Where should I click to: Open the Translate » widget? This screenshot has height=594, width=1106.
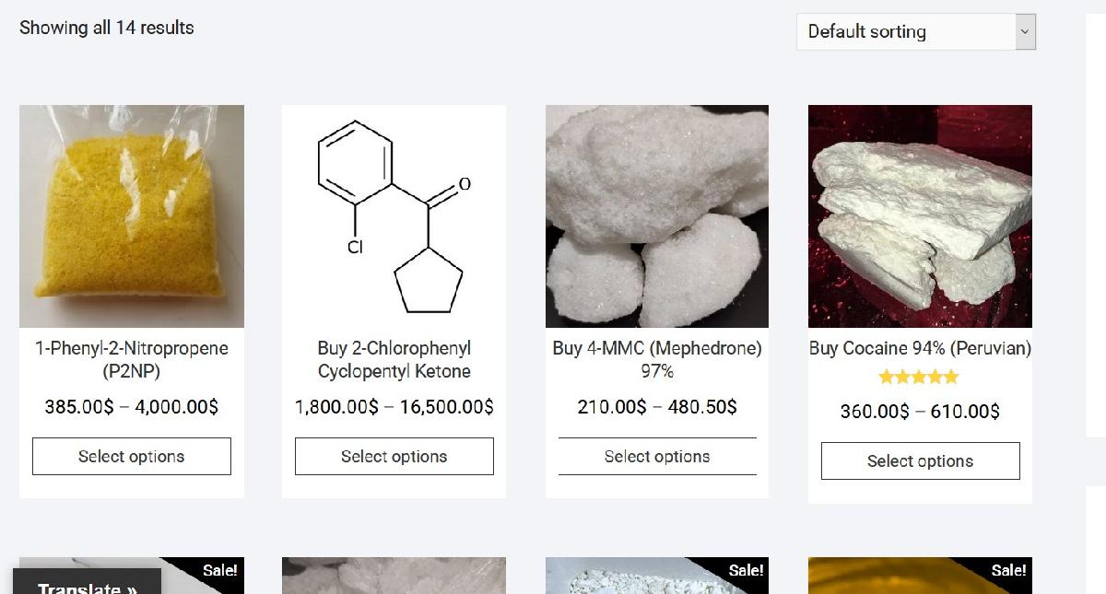[x=88, y=585]
